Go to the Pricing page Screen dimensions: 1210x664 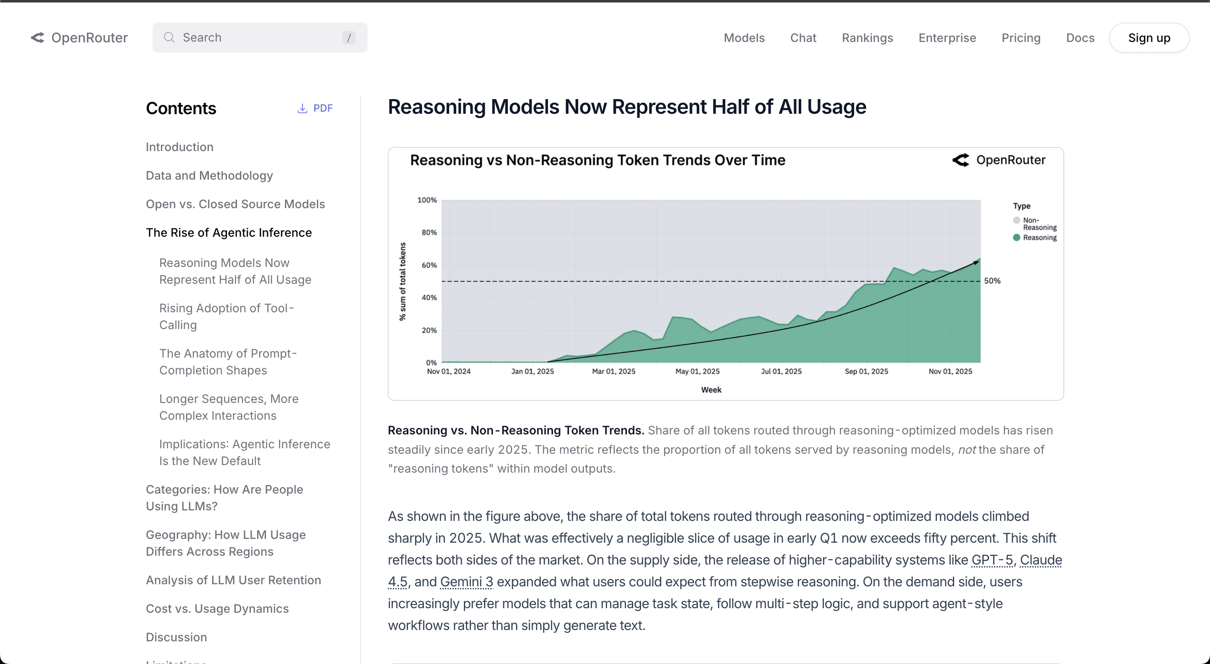(1021, 37)
